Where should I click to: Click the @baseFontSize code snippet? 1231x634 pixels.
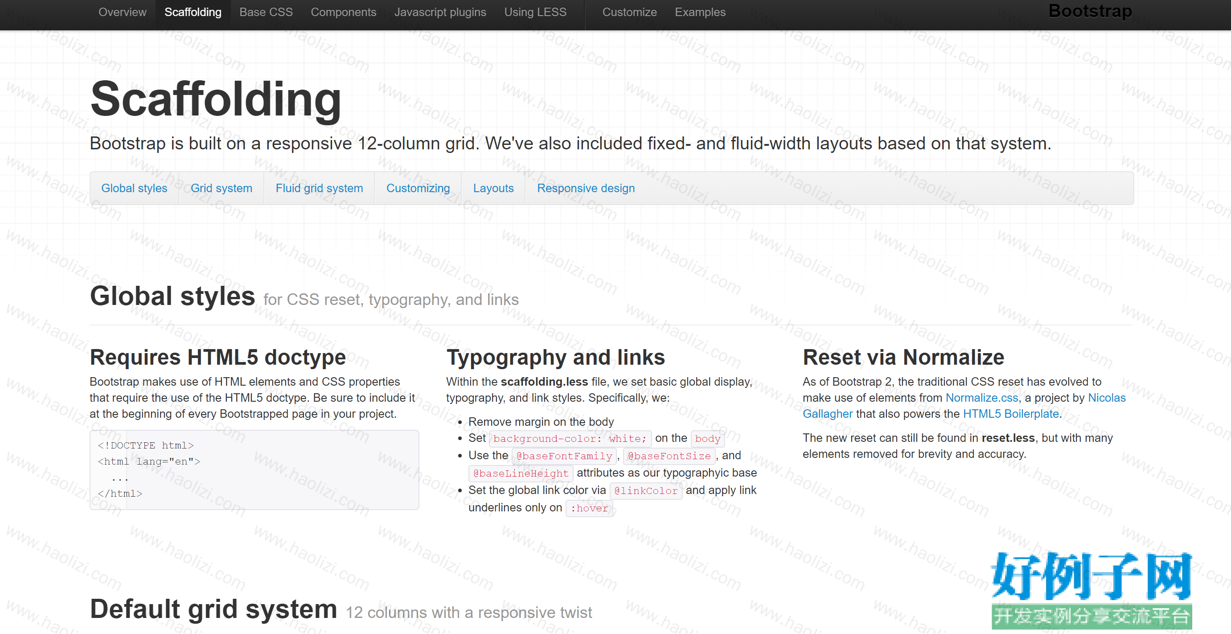(669, 456)
